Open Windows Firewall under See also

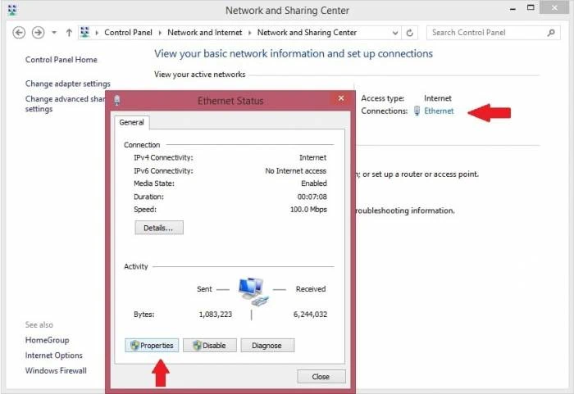click(56, 370)
